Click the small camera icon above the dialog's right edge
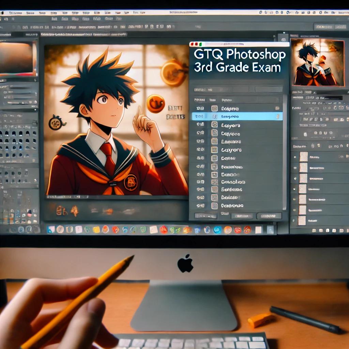 coord(283,40)
